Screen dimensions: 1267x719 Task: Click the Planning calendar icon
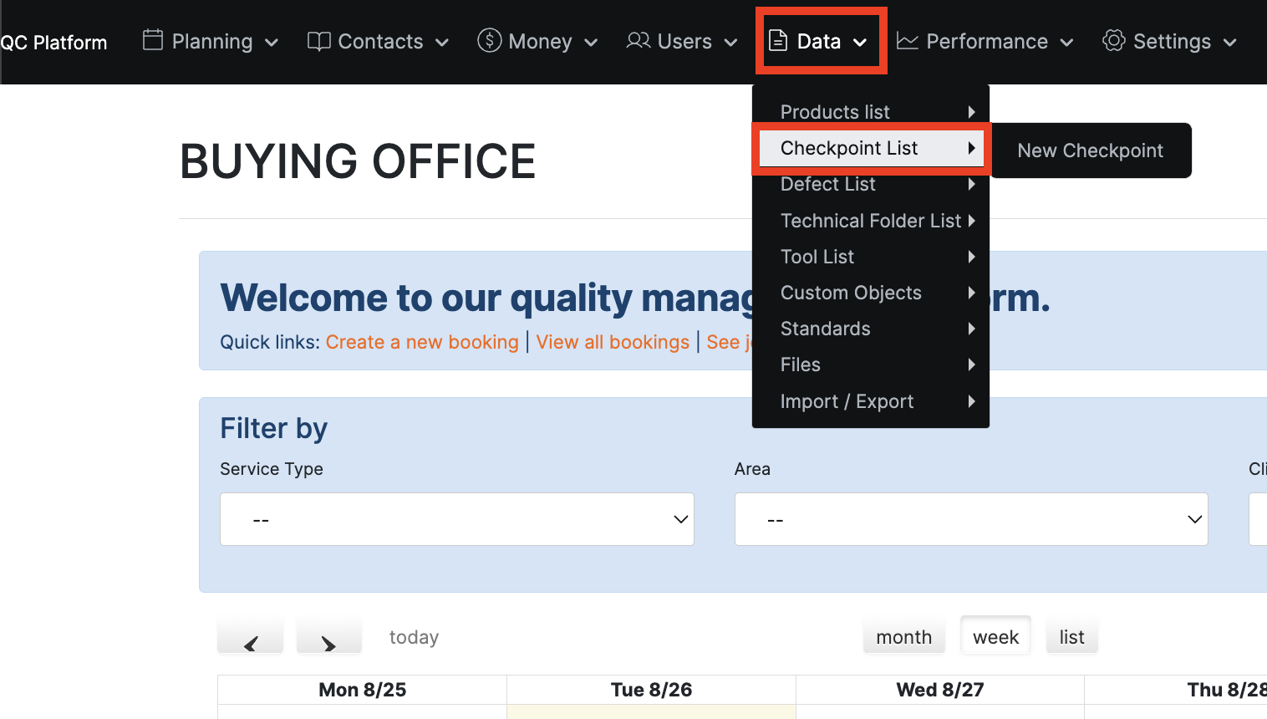tap(152, 41)
